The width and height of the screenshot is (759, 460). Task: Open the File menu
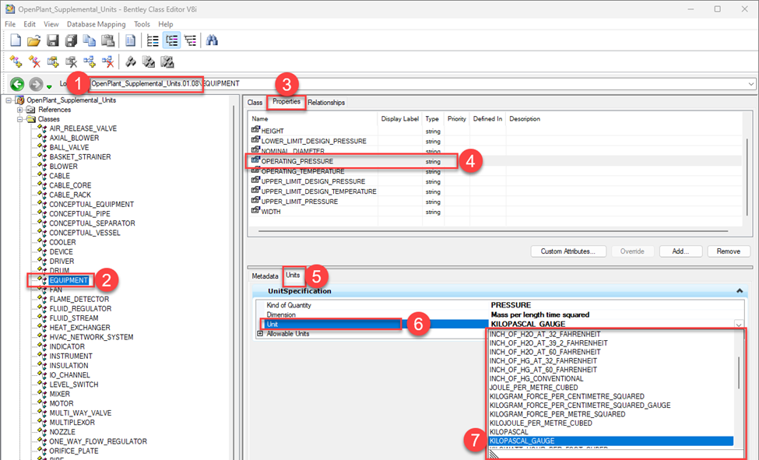(x=10, y=23)
